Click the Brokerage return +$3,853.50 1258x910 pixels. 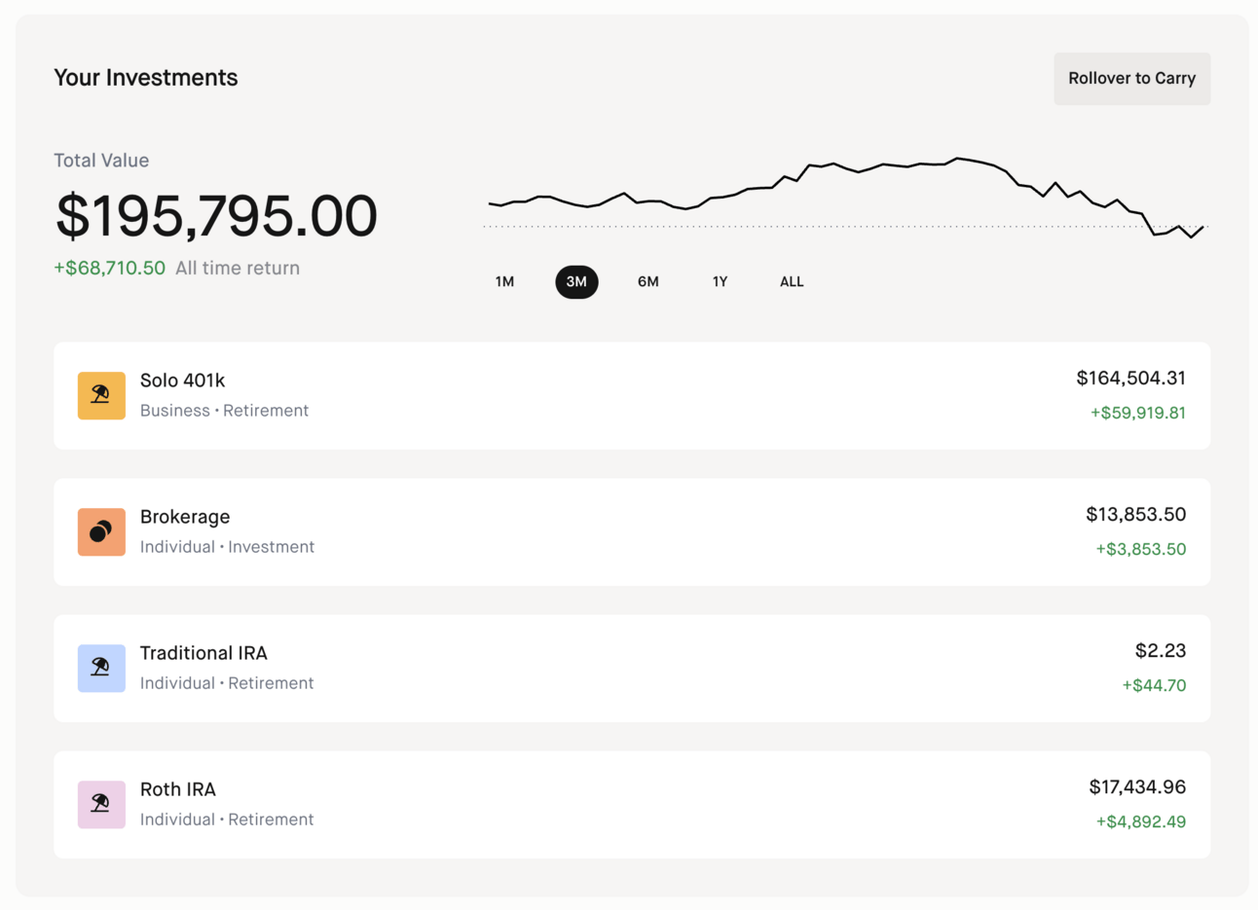click(x=1140, y=549)
